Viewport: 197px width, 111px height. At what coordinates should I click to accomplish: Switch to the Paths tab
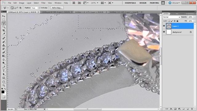[173, 14]
